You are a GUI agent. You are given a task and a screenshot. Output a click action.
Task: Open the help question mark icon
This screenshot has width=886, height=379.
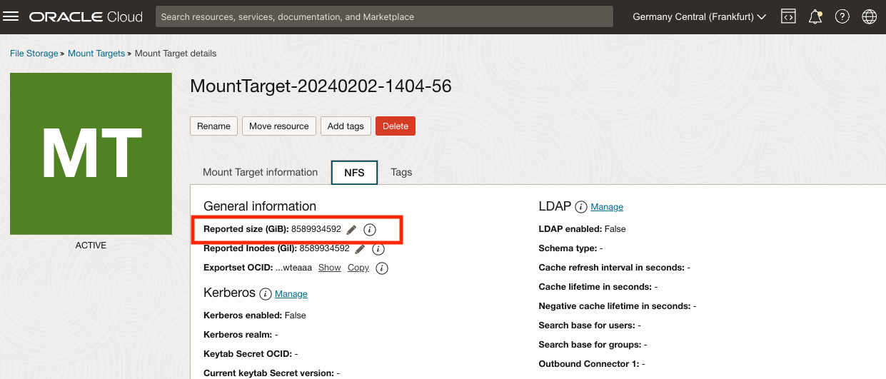842,16
